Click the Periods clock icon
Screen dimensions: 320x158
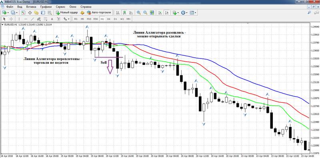(x=183, y=13)
